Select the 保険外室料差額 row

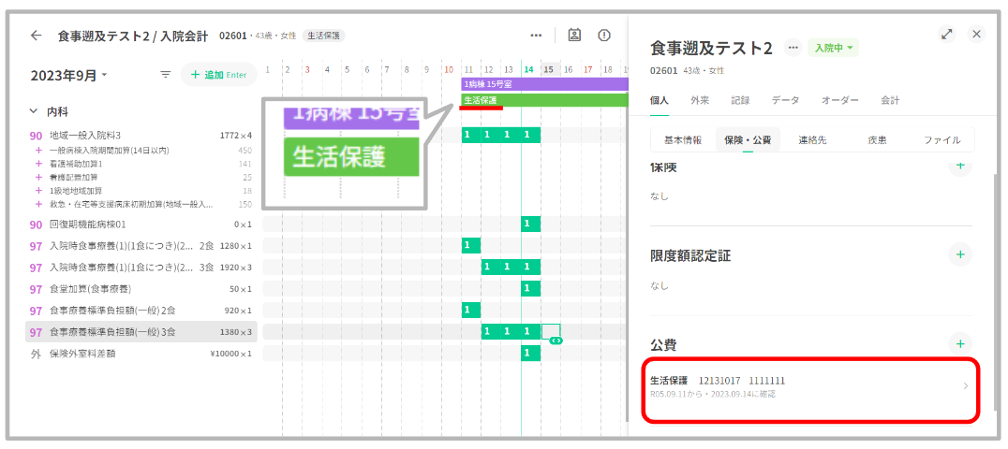click(x=142, y=354)
